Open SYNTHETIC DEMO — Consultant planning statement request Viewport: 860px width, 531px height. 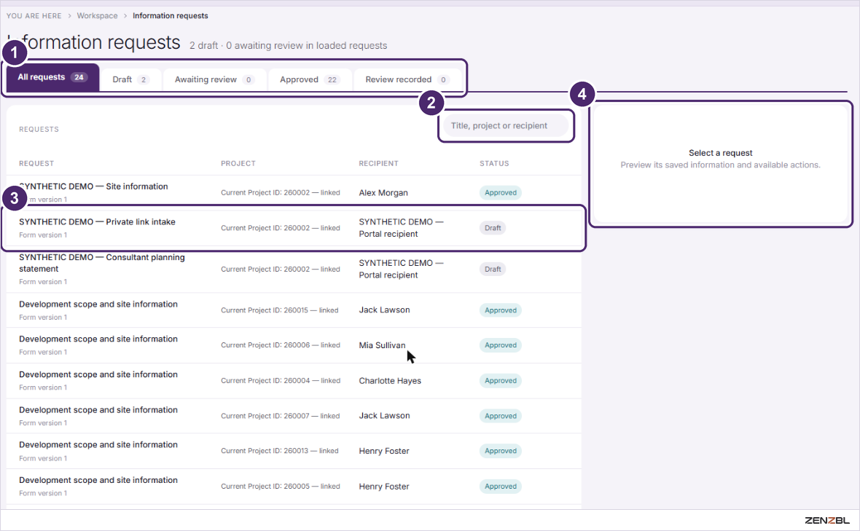click(x=102, y=263)
